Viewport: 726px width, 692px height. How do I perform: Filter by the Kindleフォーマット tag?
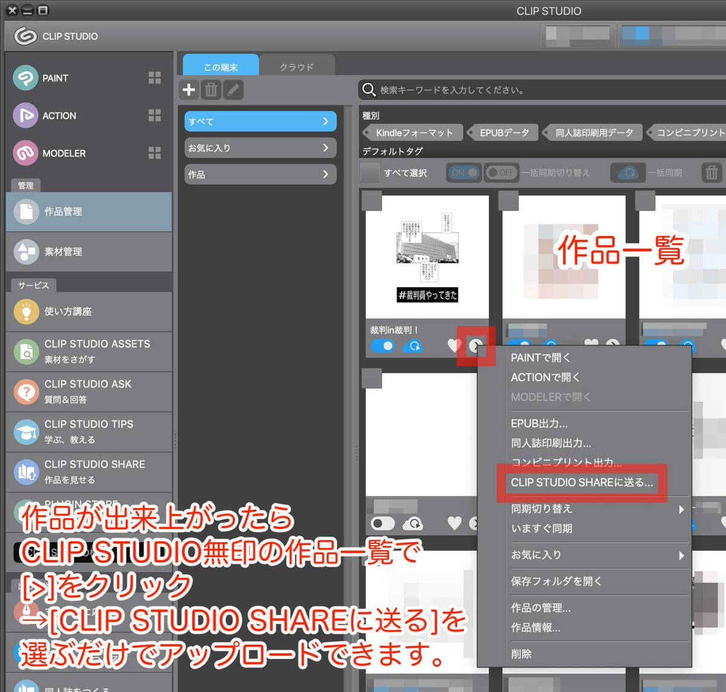click(414, 133)
